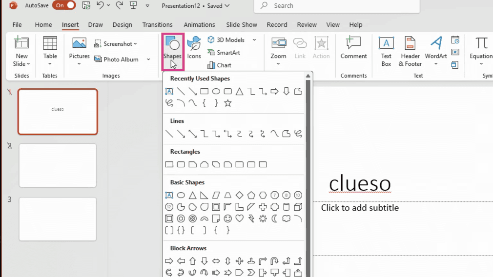The width and height of the screenshot is (493, 277).
Task: Open Customize Quick Access Toolbar dropdown
Action: click(147, 5)
